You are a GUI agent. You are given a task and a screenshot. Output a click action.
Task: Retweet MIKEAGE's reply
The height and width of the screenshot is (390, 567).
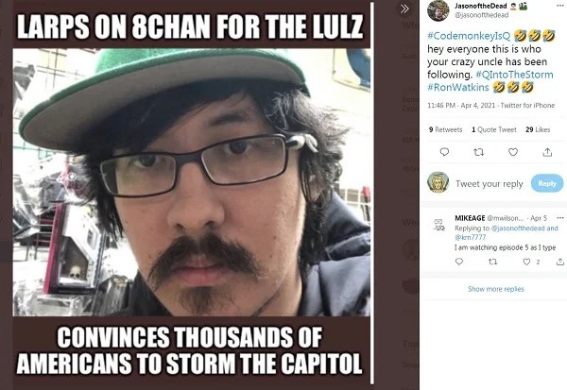(492, 262)
